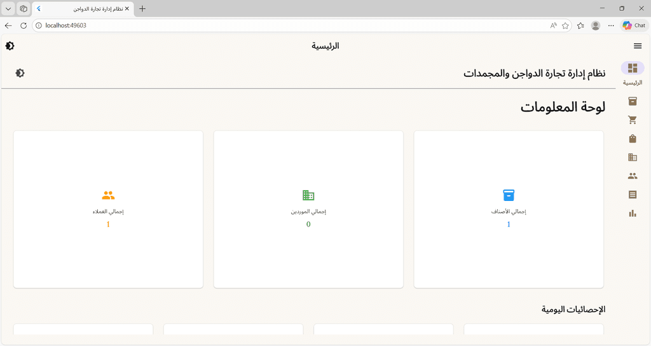Open the browser profile avatar
Screen dimensions: 651x346
tap(596, 25)
